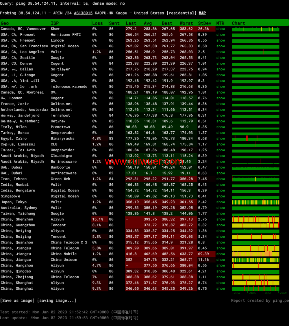
Task: Show MTR for Germany Nuremberg Hetzner row
Action: point(221,121)
